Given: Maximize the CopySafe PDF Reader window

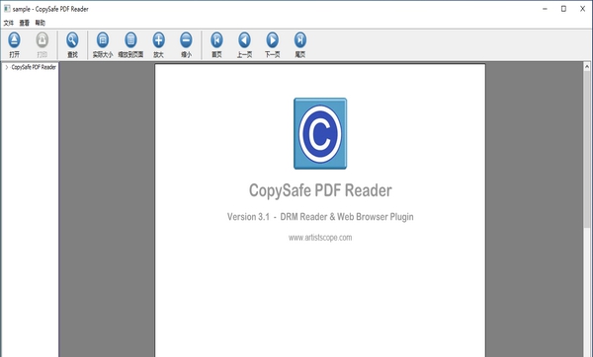Looking at the screenshot, I should (x=563, y=9).
